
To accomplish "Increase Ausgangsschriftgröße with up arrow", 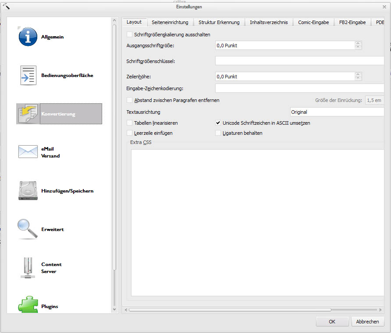I will (x=358, y=44).
